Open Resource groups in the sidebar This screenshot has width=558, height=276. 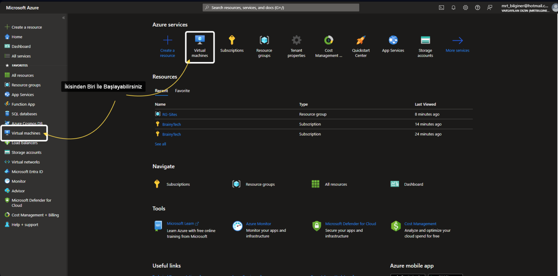tap(23, 85)
